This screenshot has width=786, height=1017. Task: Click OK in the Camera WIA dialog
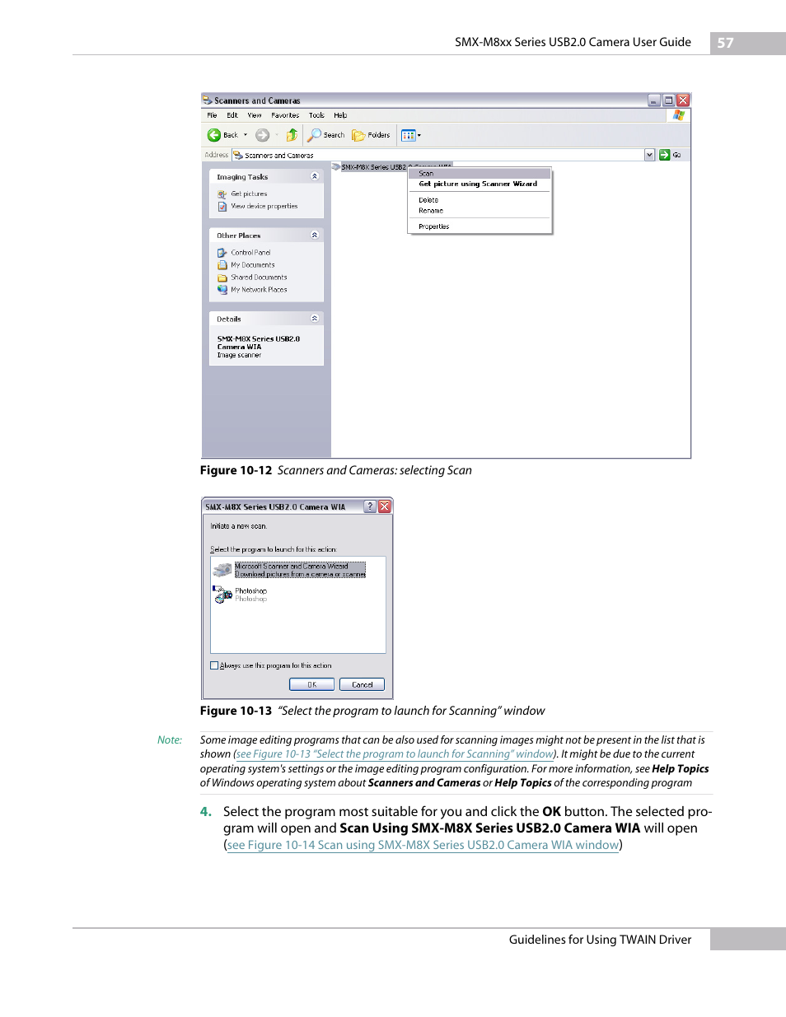click(x=311, y=684)
